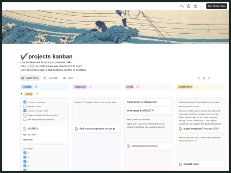Click the Script/Video column tag

point(185,87)
